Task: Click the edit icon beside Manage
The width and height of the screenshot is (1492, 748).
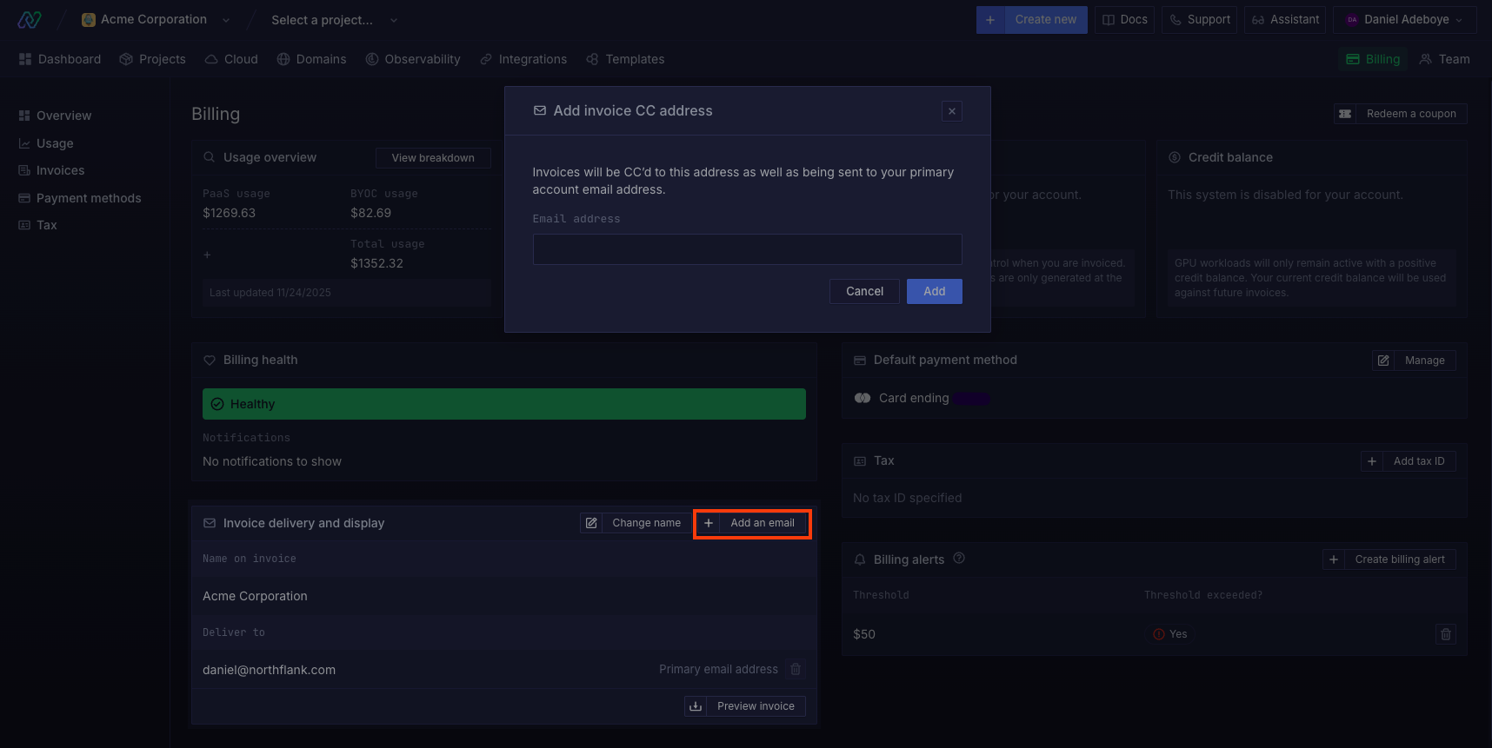Action: coord(1383,361)
